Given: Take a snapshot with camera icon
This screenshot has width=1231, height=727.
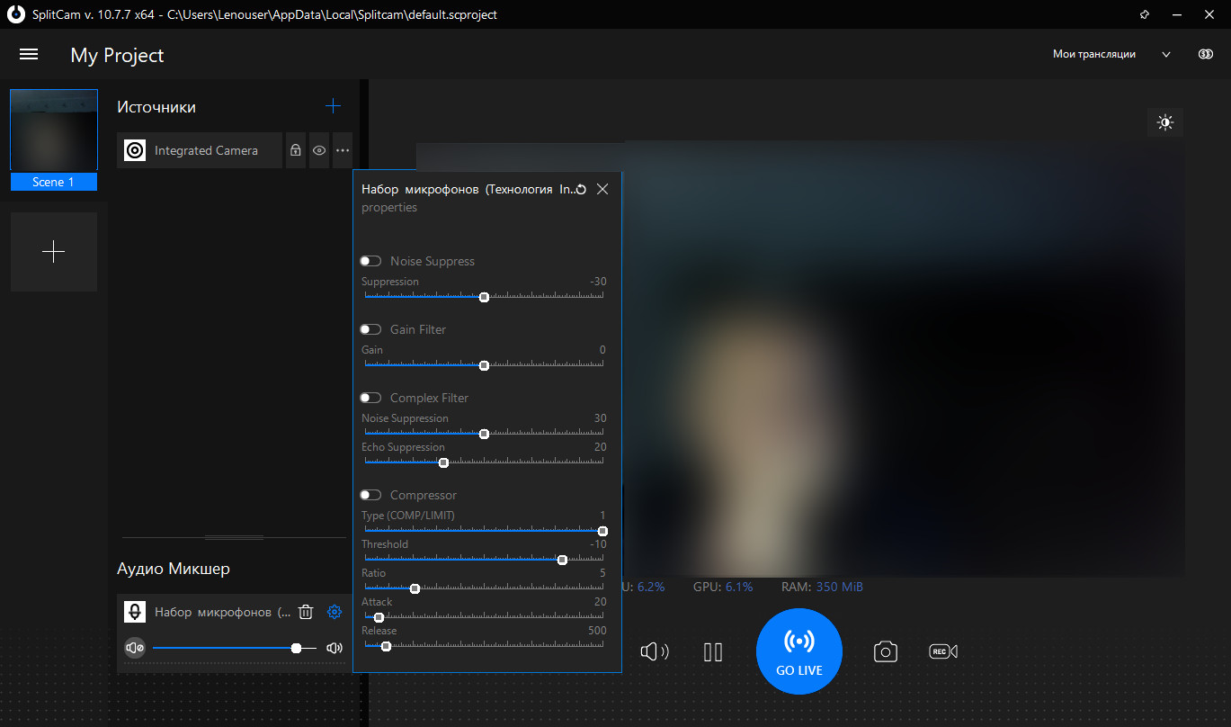Looking at the screenshot, I should point(886,651).
